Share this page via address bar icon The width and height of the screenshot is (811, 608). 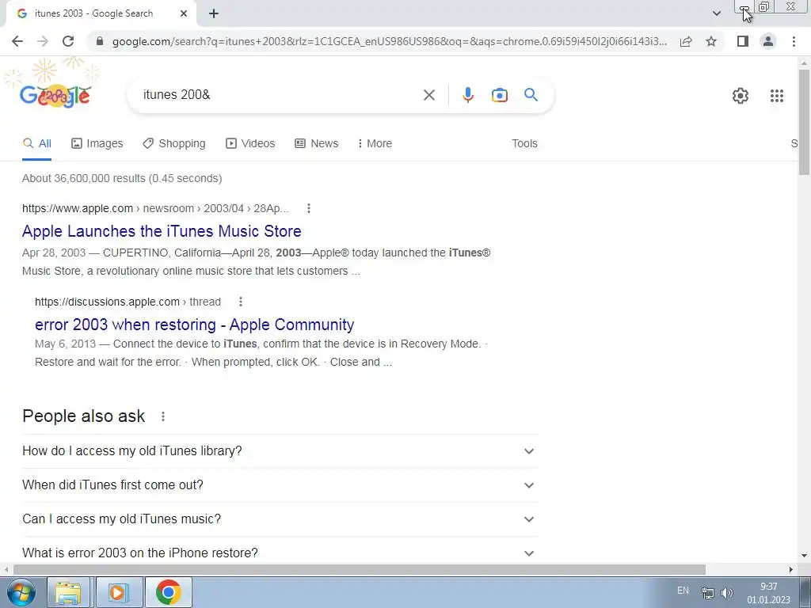click(x=686, y=41)
